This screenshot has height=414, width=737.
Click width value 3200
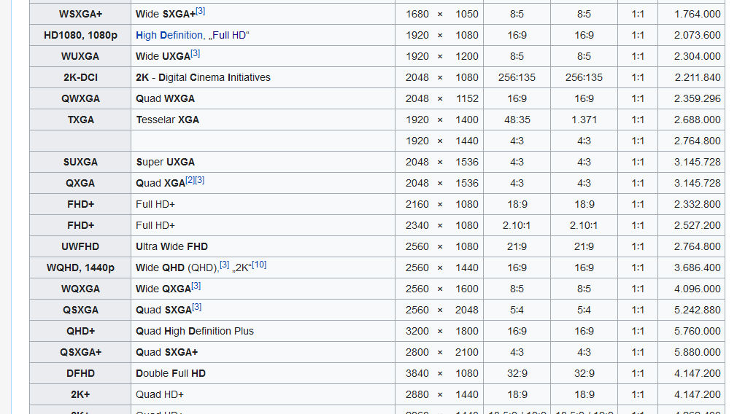(417, 331)
